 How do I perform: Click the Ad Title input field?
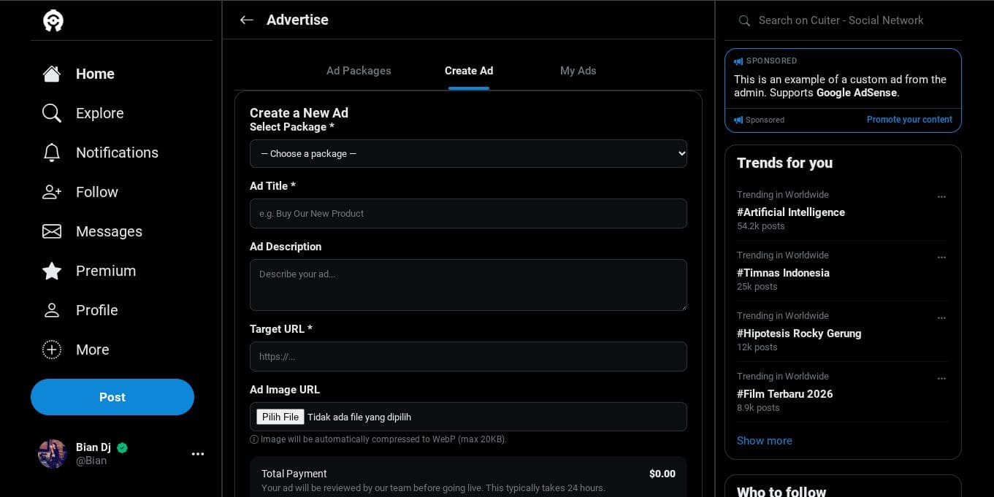[468, 214]
